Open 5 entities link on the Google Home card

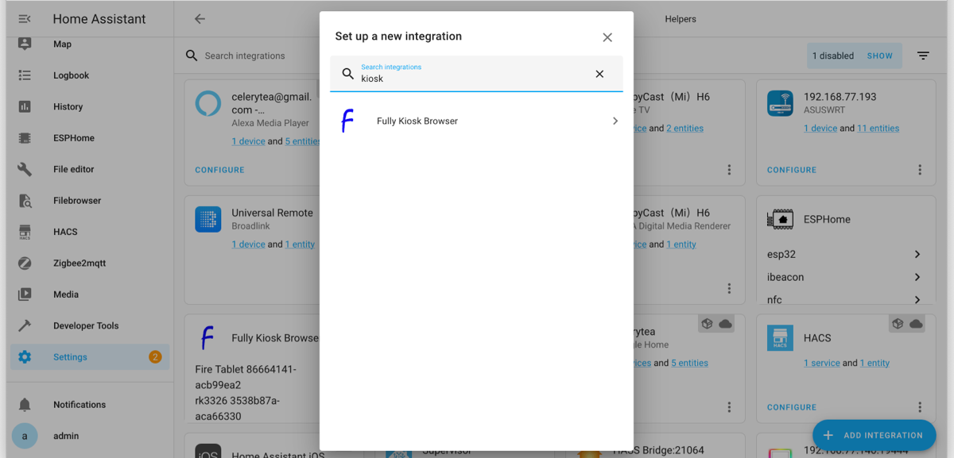[x=689, y=363]
